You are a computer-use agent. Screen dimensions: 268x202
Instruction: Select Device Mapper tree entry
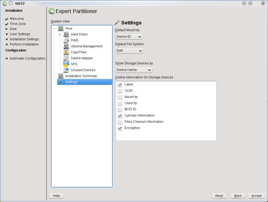click(82, 58)
